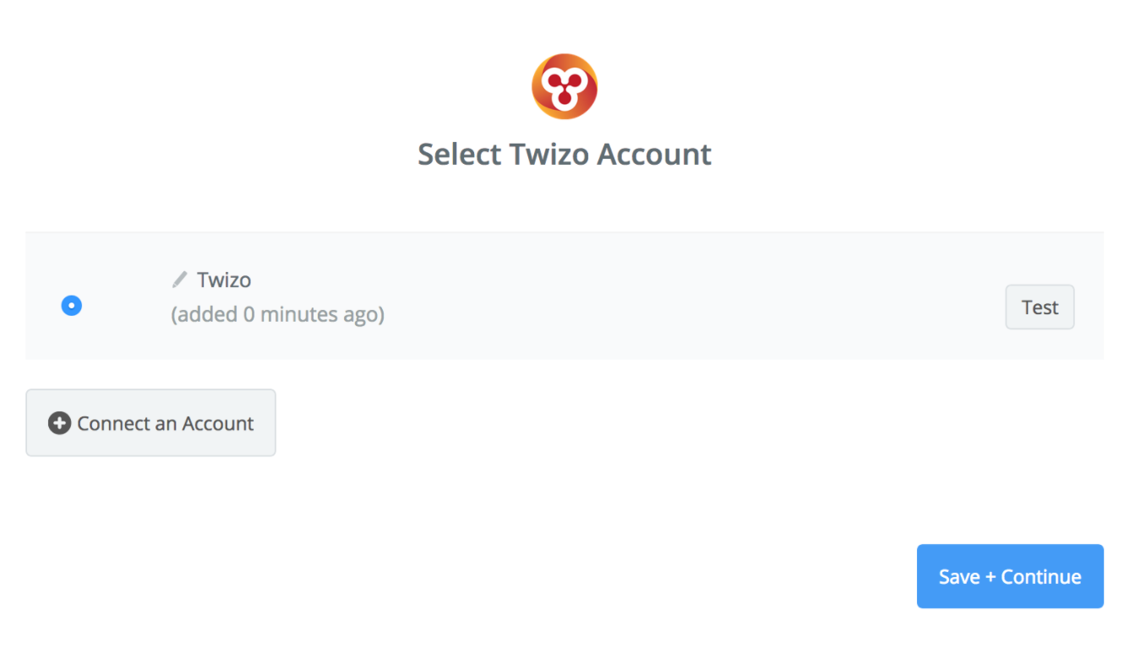This screenshot has height=664, width=1130.
Task: Select the Twizo account name text
Action: point(224,279)
